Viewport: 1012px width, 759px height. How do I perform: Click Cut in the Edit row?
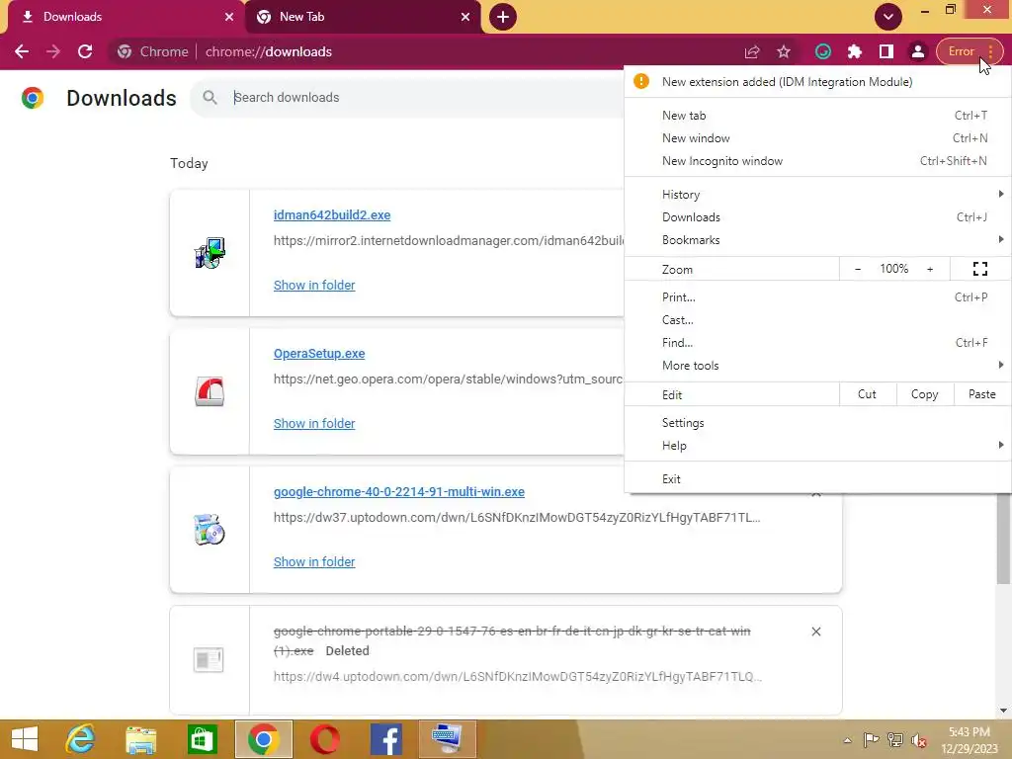pyautogui.click(x=867, y=394)
